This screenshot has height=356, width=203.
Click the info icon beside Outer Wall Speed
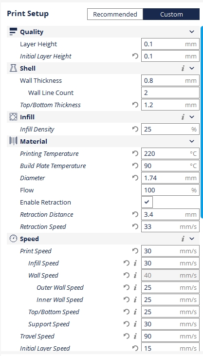(135, 287)
